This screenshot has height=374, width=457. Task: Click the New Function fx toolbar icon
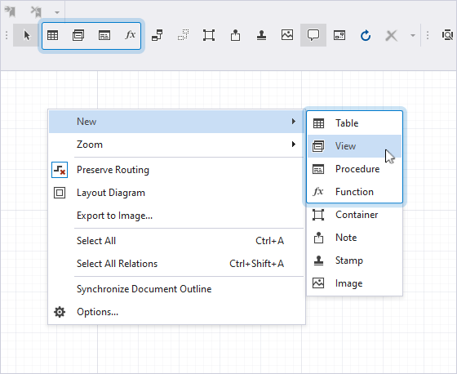(x=130, y=35)
